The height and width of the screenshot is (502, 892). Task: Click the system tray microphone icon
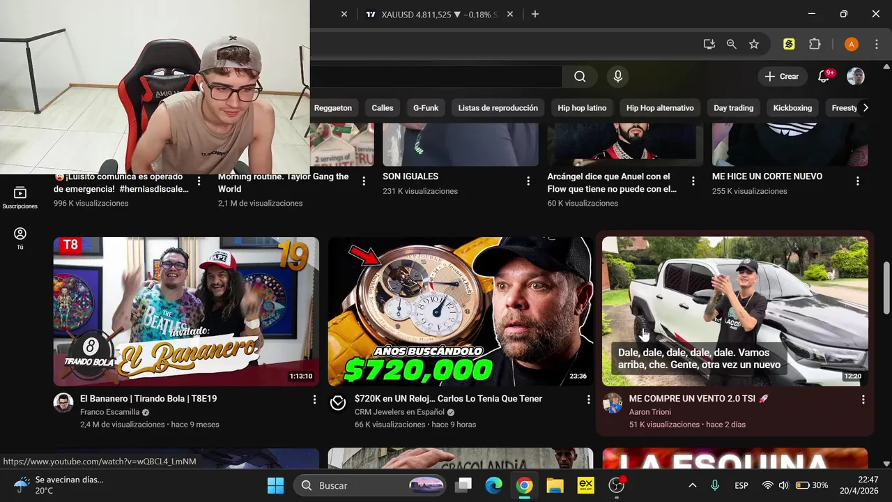[x=715, y=485]
